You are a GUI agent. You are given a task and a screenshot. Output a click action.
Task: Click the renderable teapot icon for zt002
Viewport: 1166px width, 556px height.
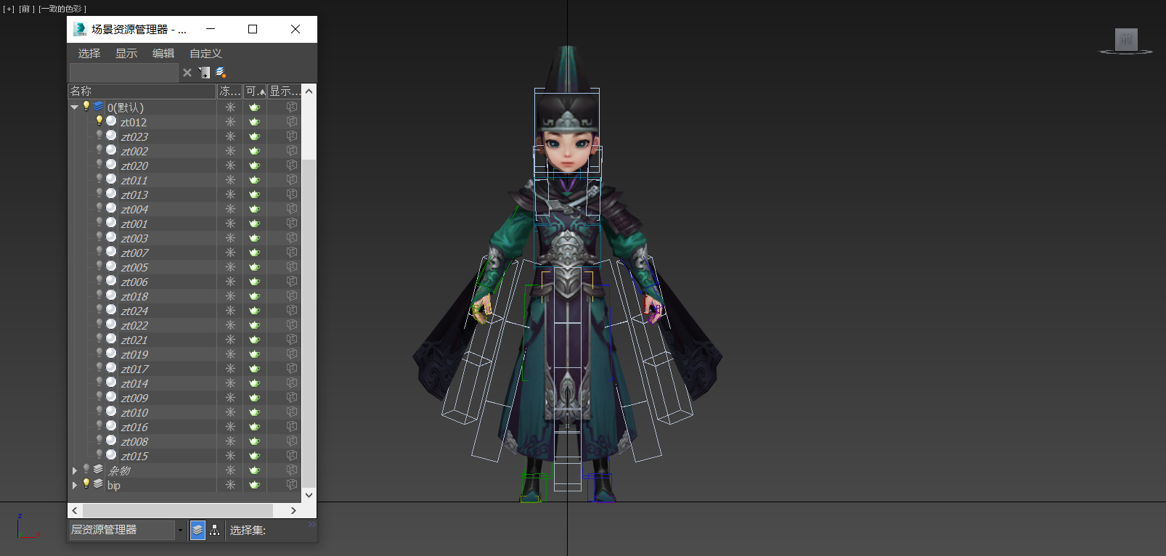255,151
